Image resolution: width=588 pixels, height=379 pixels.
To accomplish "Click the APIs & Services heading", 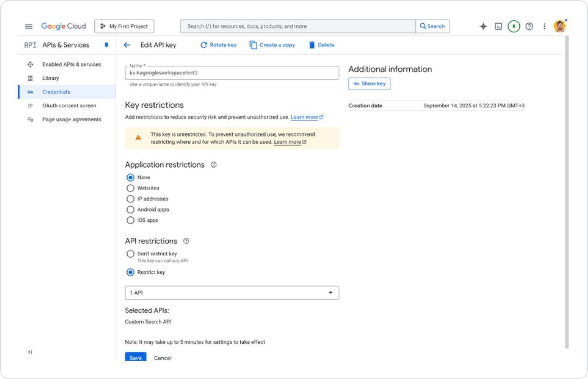I will 66,45.
